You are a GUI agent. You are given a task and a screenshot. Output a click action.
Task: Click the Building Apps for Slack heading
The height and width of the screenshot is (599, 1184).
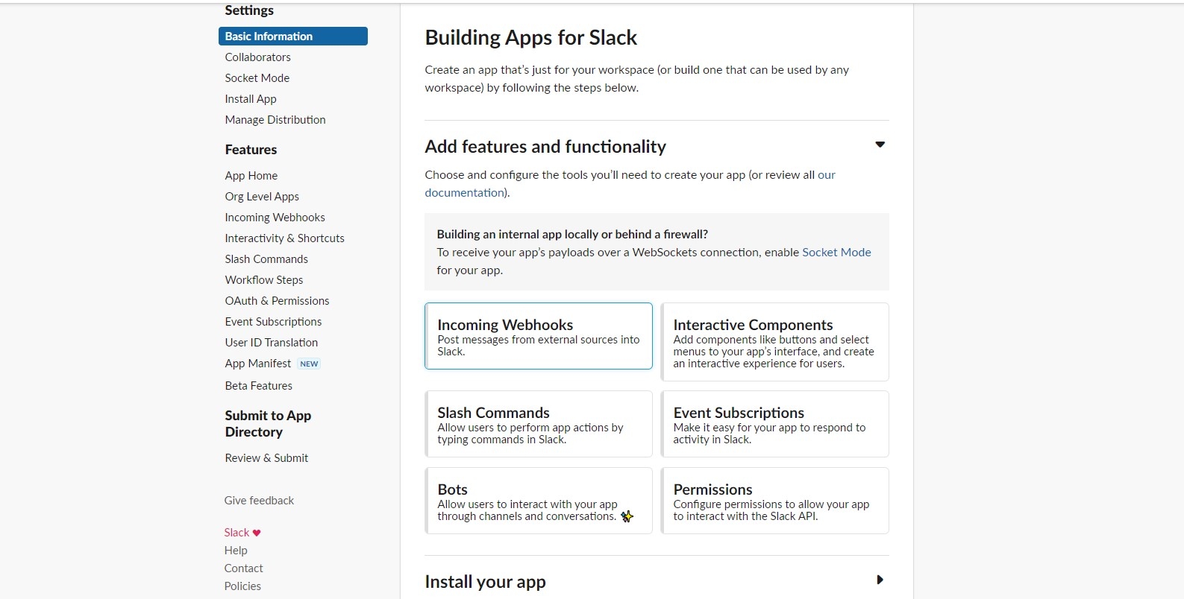coord(531,37)
